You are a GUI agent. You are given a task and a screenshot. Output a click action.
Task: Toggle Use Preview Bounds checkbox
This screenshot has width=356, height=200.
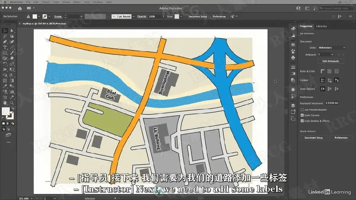302,110
